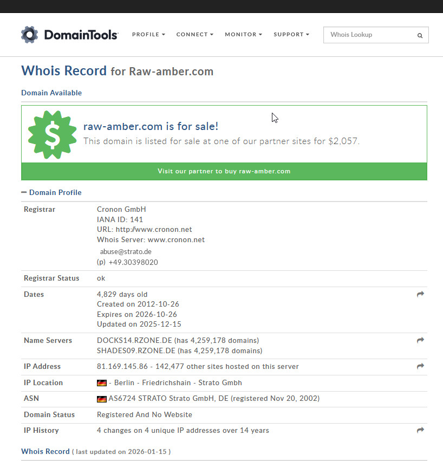Viewport: 443px width, 461px height.
Task: Click Created on 2012-10-26
Action: pyautogui.click(x=138, y=304)
